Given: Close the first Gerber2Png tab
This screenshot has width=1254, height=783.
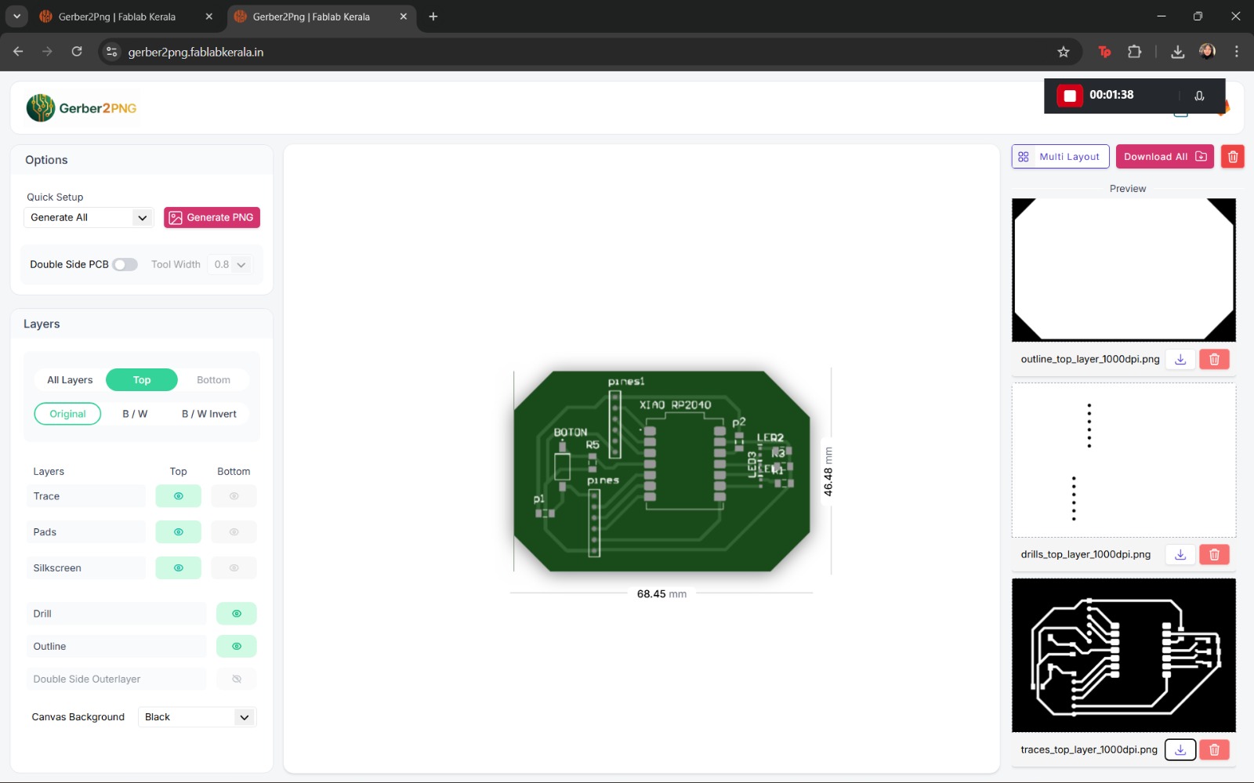Looking at the screenshot, I should click(x=208, y=16).
